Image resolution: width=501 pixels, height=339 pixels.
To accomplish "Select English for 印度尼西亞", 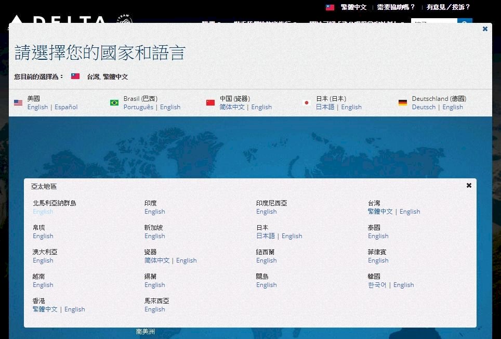I will [x=267, y=212].
